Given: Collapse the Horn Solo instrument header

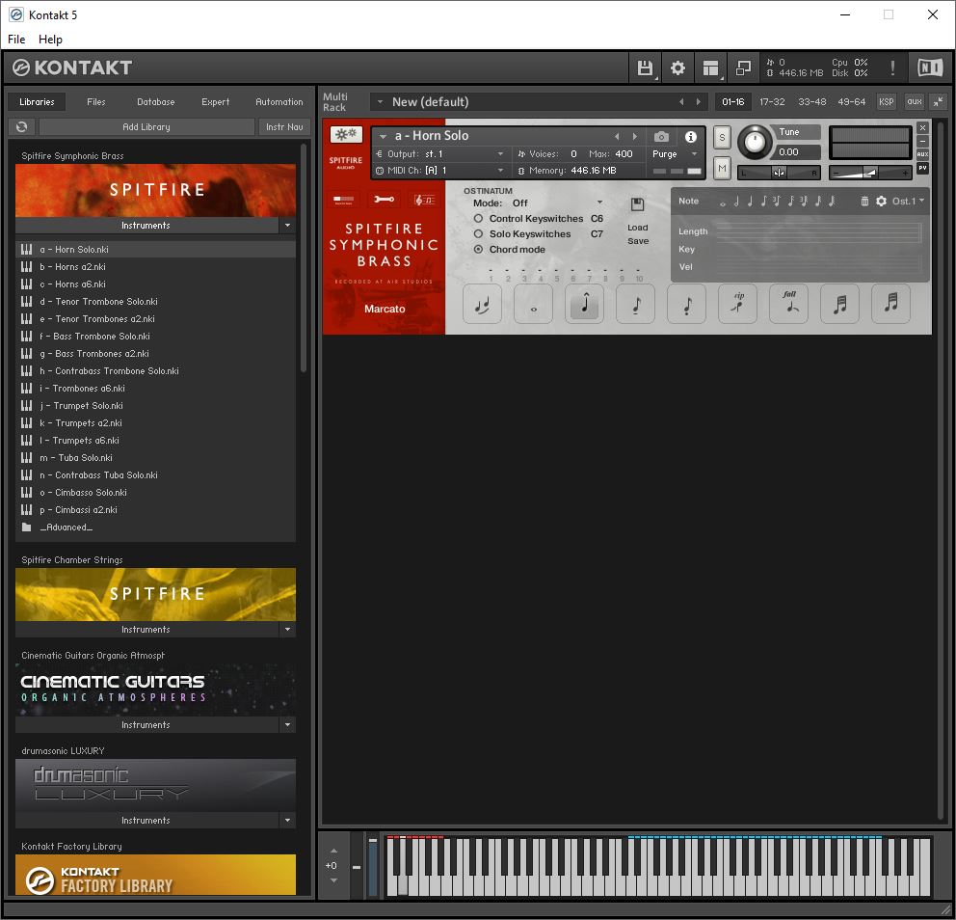Looking at the screenshot, I should pos(922,141).
